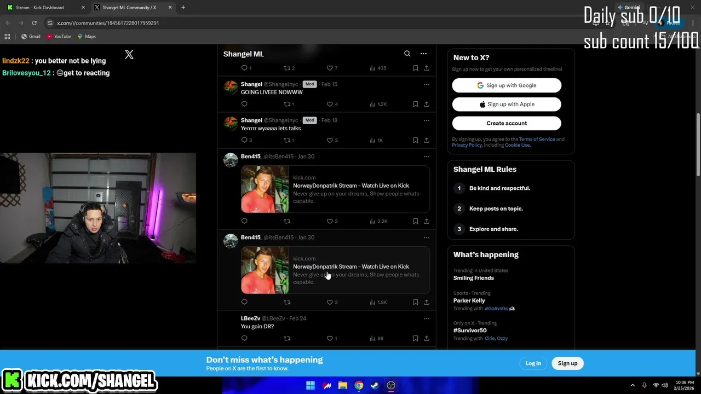Click the X logo
This screenshot has width=701, height=394.
coord(129,54)
